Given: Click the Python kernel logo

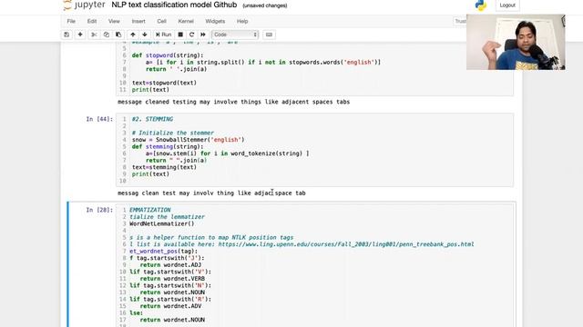Looking at the screenshot, I should [481, 5].
